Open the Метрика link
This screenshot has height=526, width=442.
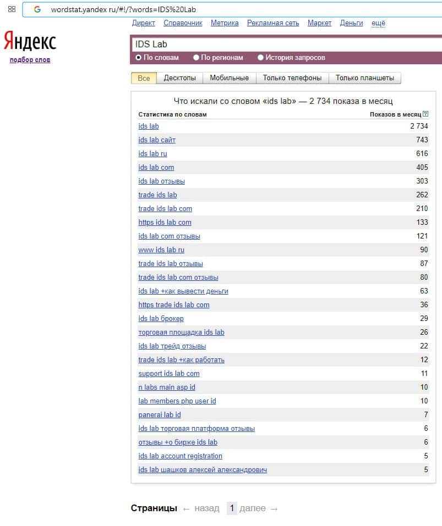(225, 23)
